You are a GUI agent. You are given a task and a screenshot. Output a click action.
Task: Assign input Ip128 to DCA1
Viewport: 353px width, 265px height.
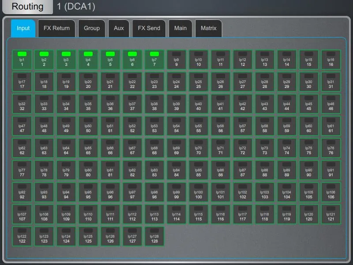(x=154, y=236)
